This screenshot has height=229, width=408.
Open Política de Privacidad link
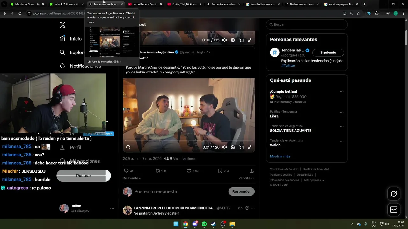point(316,169)
